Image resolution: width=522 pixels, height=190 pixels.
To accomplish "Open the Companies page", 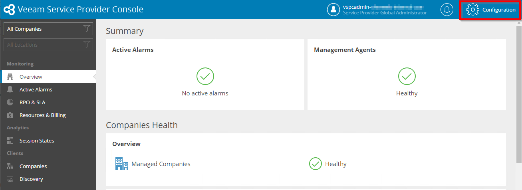I will 48,166.
